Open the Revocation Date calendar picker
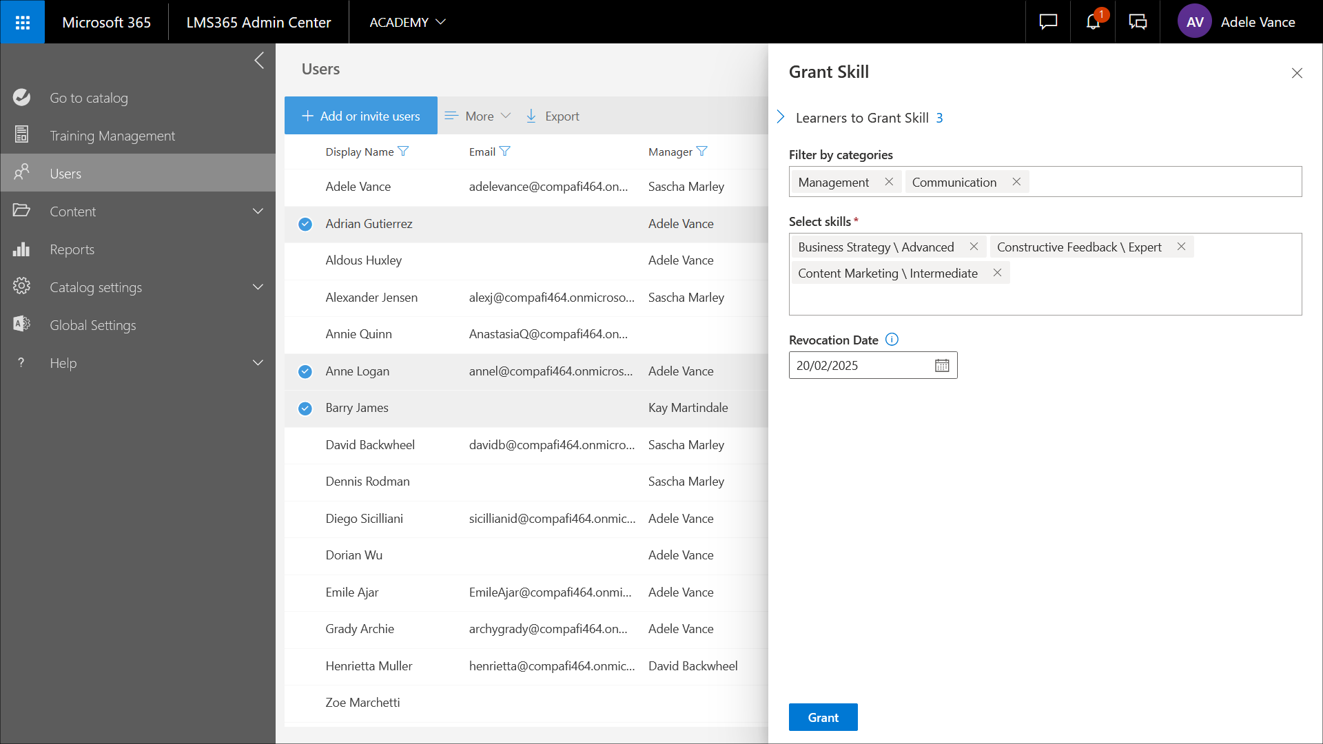 (x=942, y=366)
